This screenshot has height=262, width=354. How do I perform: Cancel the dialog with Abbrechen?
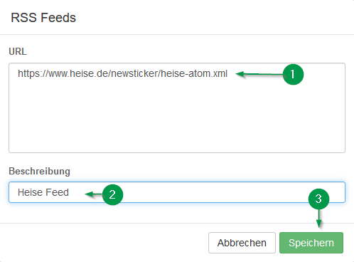242,243
